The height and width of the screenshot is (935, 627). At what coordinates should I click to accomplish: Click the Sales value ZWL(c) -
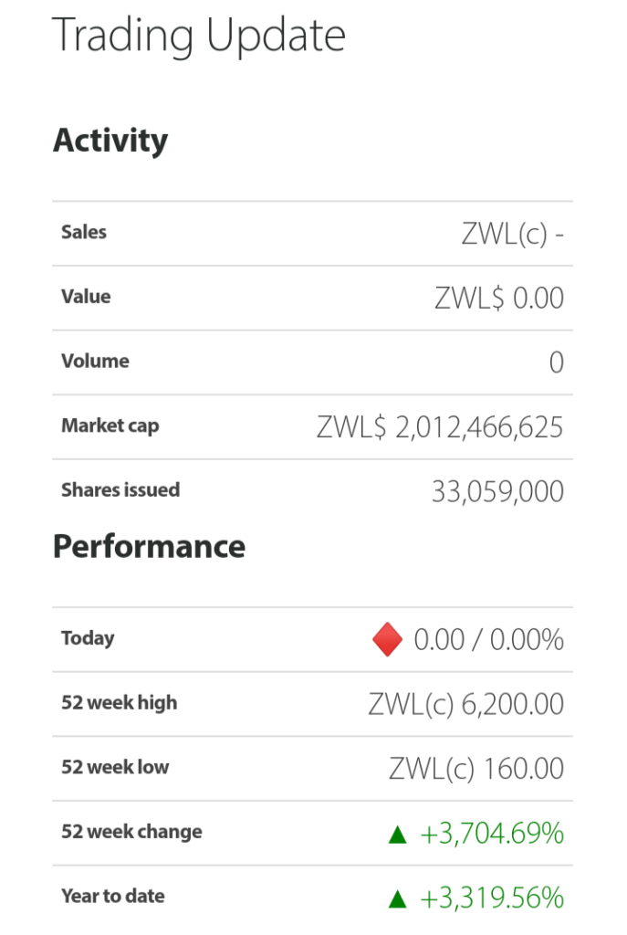(x=513, y=233)
